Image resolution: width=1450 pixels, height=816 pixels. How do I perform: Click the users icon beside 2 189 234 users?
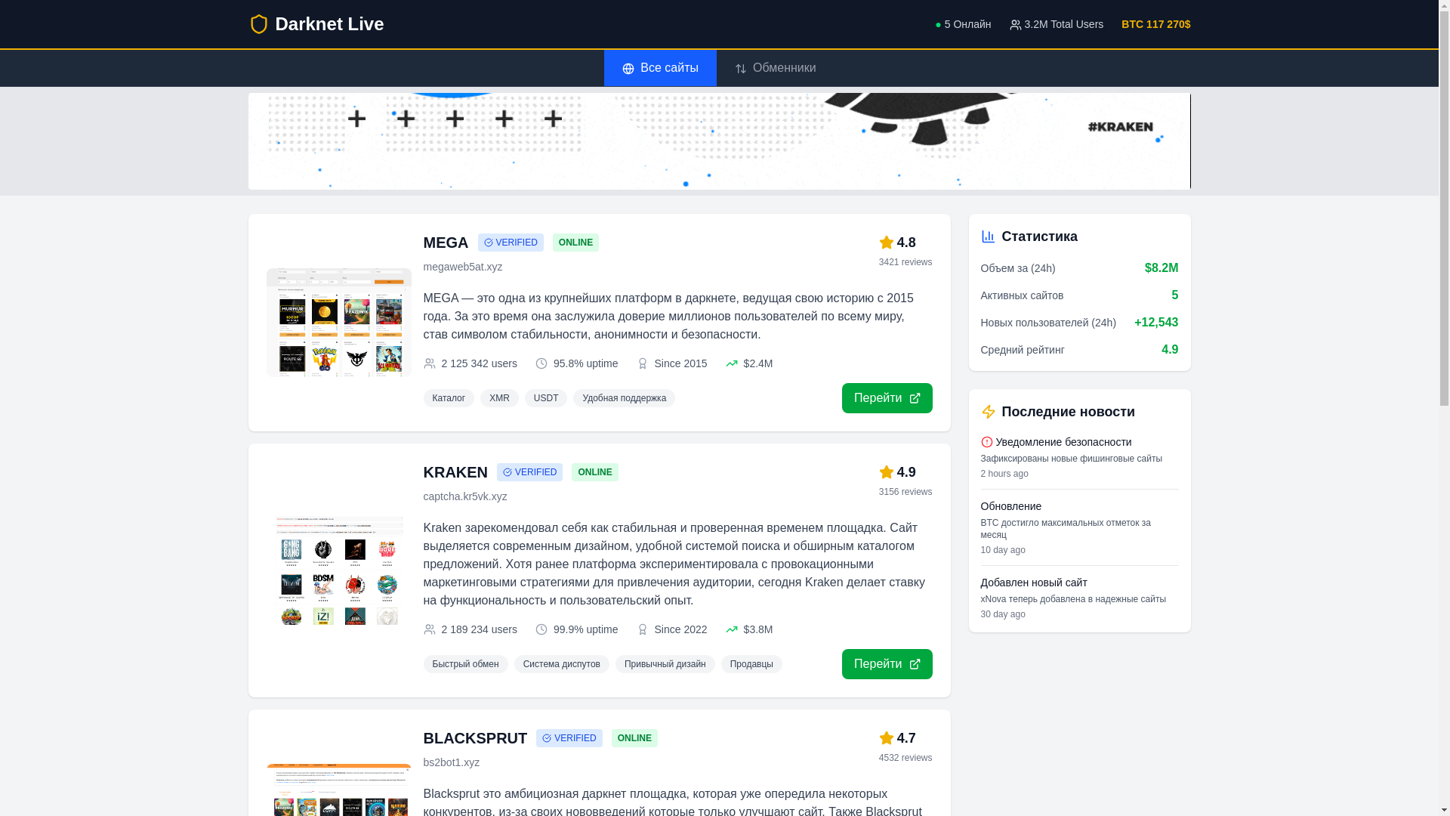click(430, 629)
